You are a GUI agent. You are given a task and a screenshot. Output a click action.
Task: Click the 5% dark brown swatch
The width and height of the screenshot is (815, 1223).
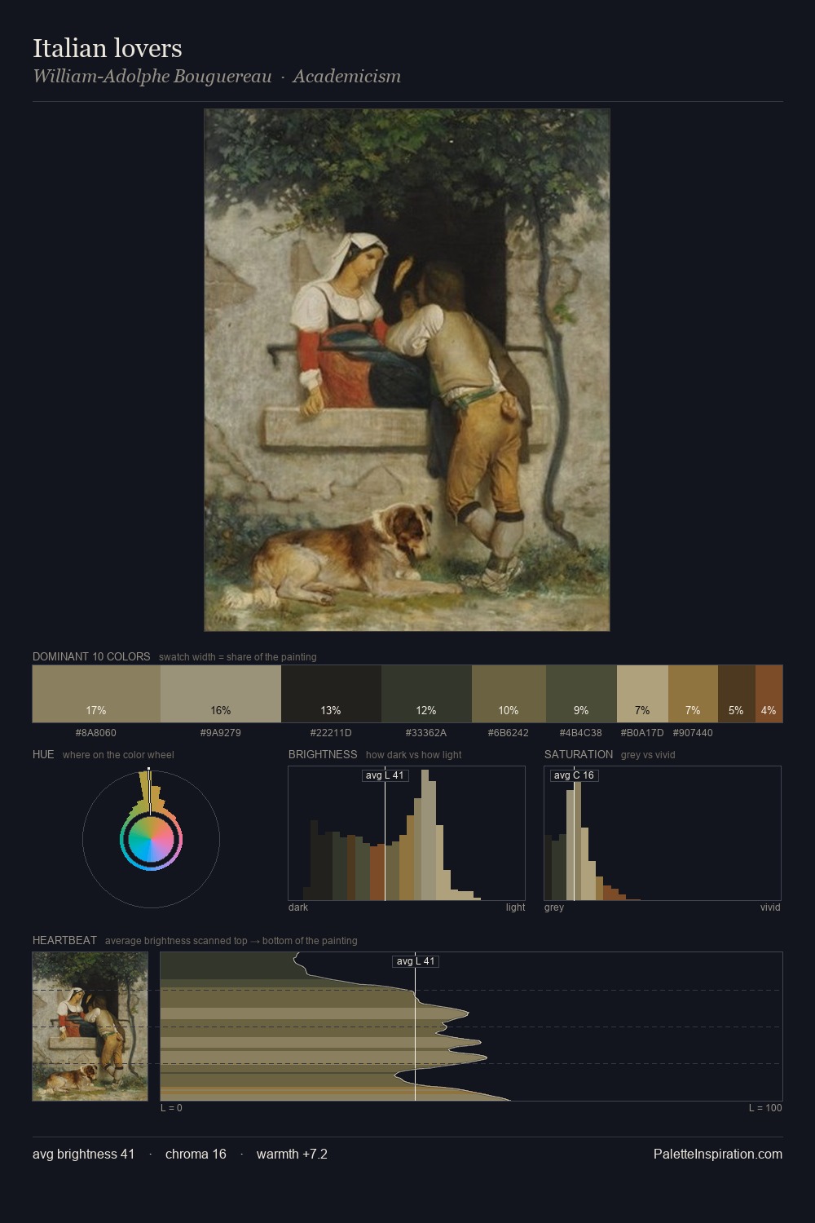point(737,694)
